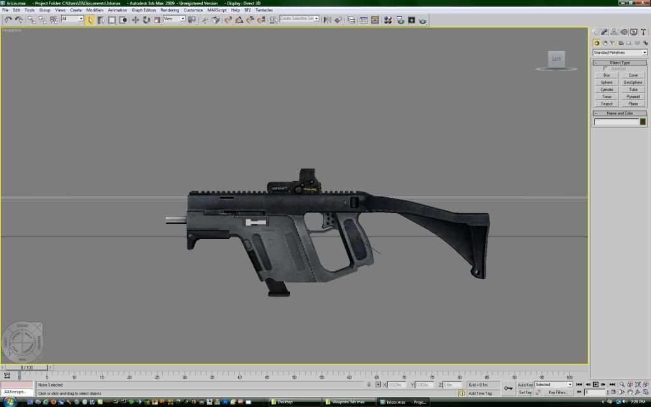Click the Undo arrow in the toolbar
This screenshot has width=651, height=407.
pyautogui.click(x=8, y=20)
